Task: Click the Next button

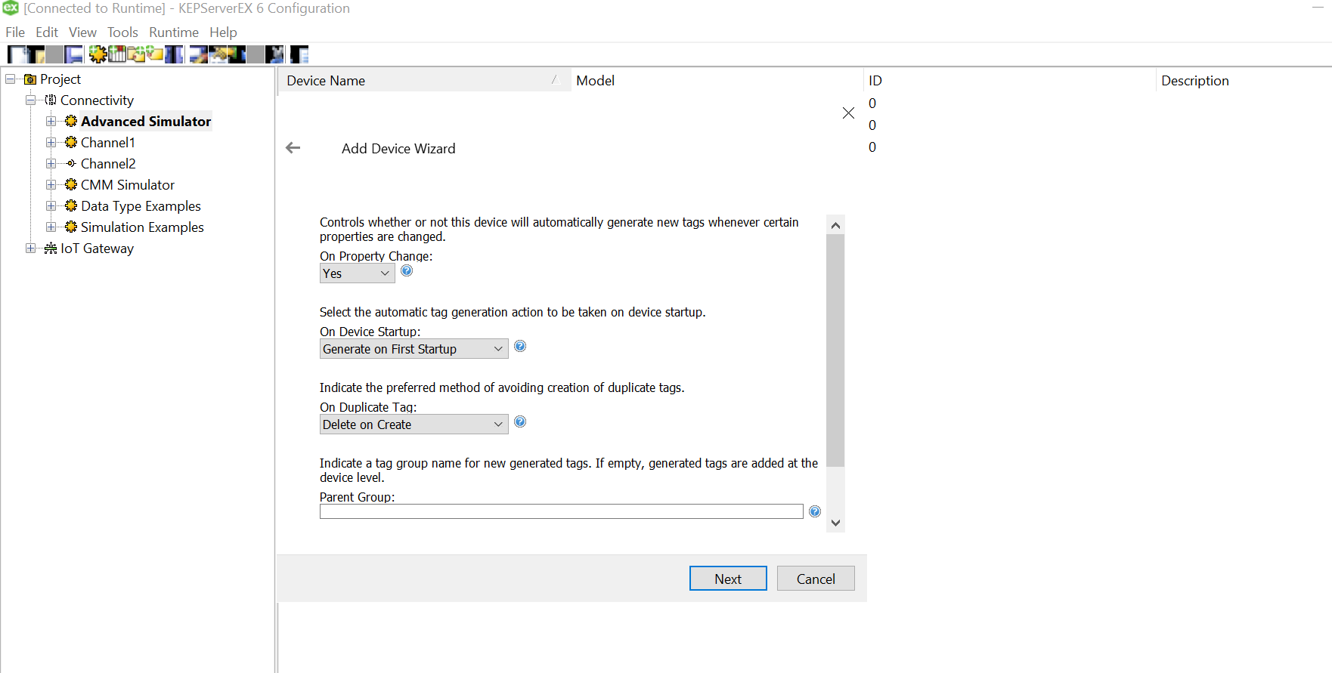Action: click(727, 579)
